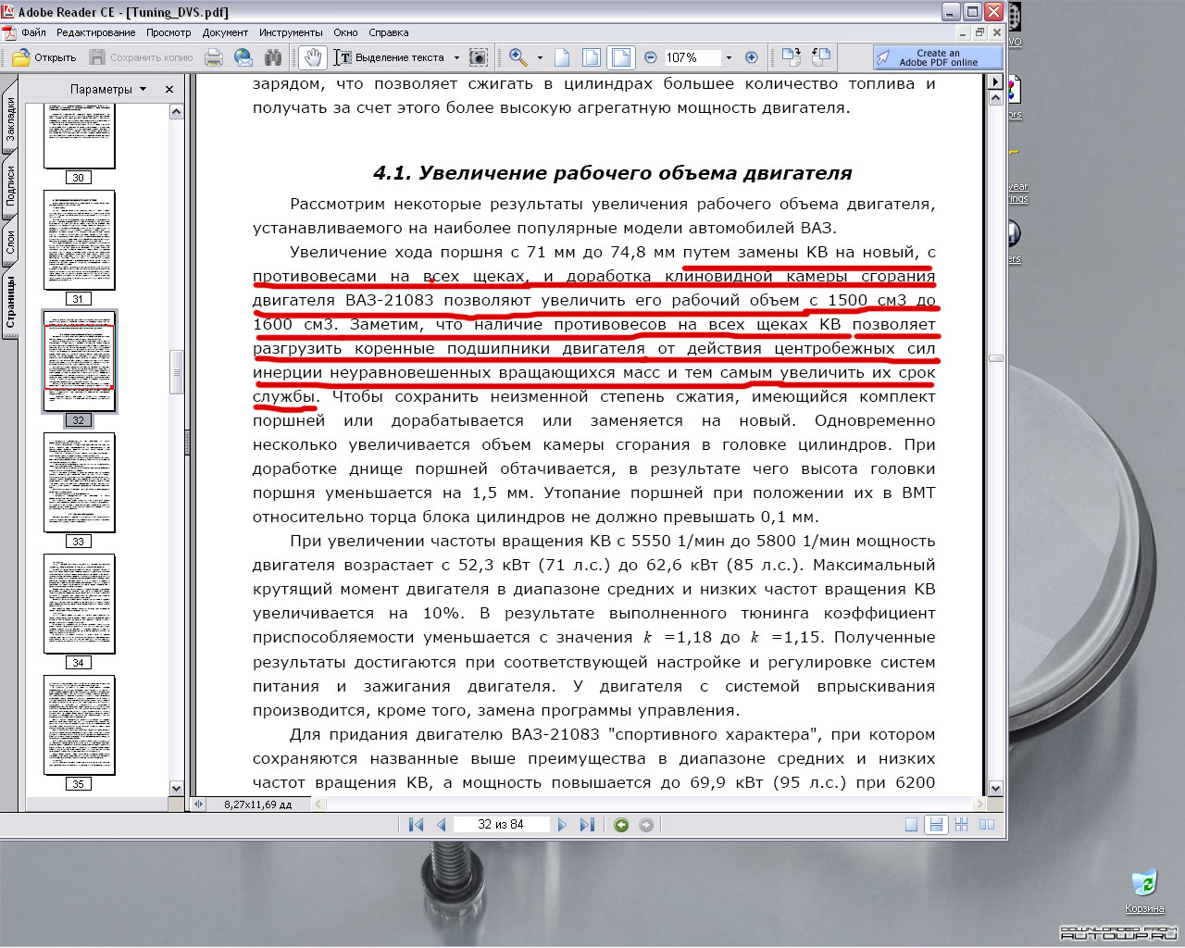Screen dimensions: 1185x948
Task: Set fit page view icon
Action: (x=591, y=57)
